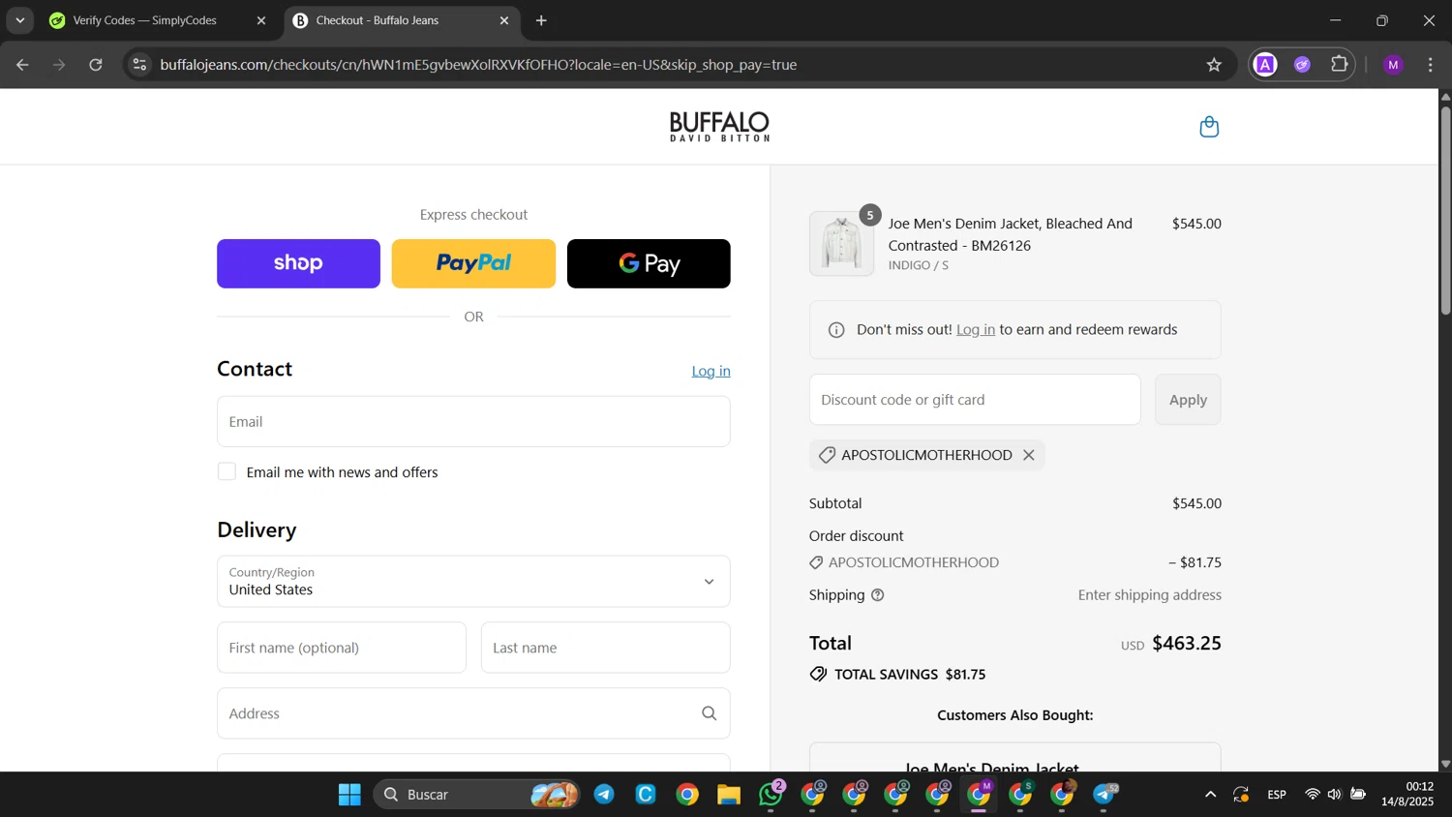
Task: Open the shopping bag cart icon
Action: 1209,127
